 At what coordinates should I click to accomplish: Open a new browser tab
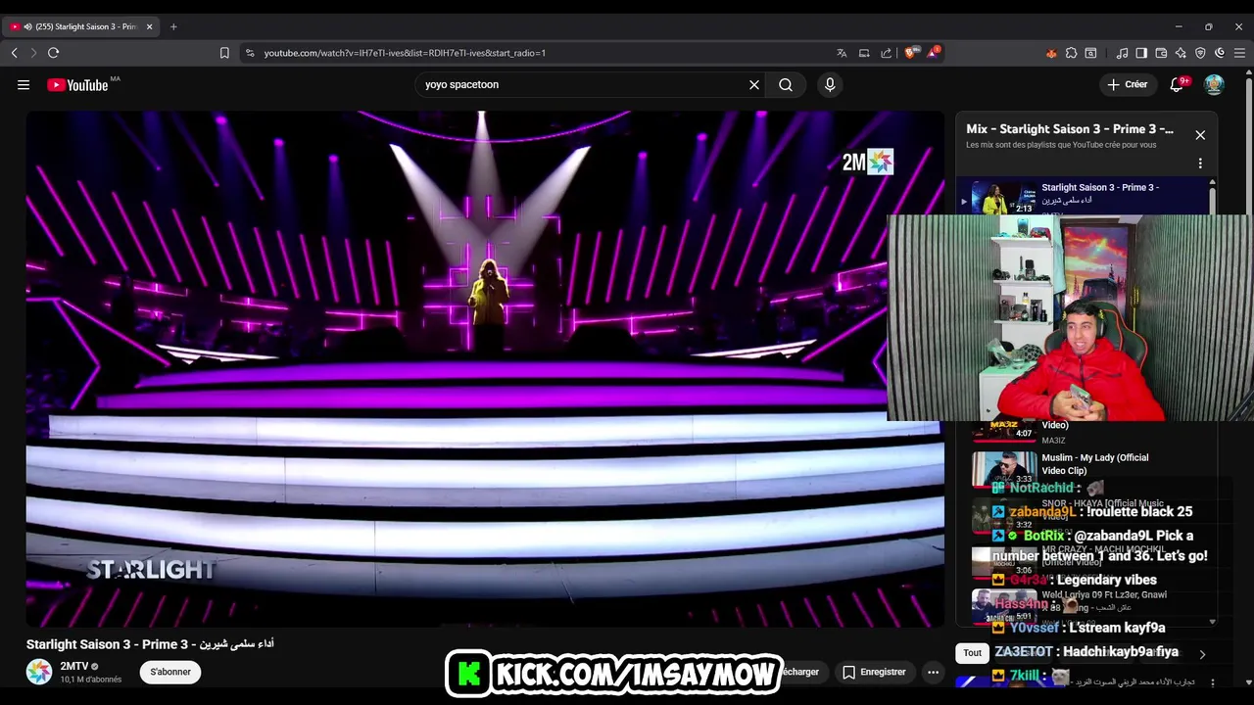173,26
